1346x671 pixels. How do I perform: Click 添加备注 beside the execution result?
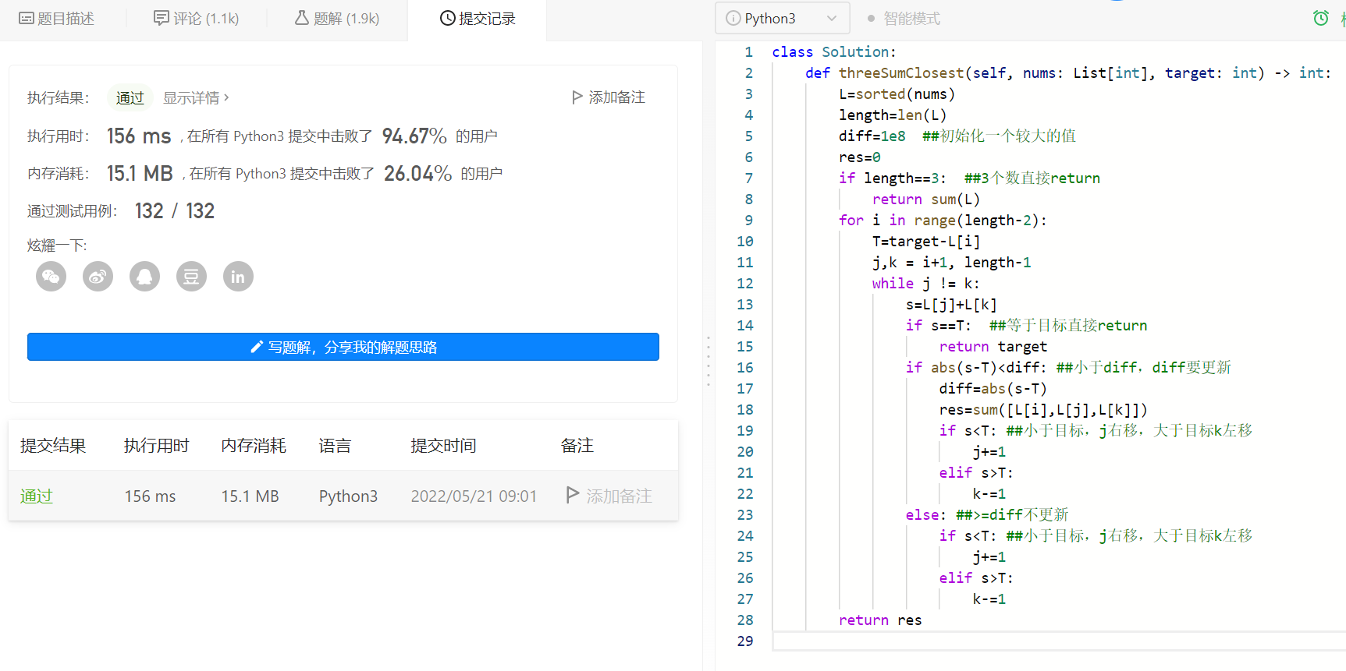609,97
